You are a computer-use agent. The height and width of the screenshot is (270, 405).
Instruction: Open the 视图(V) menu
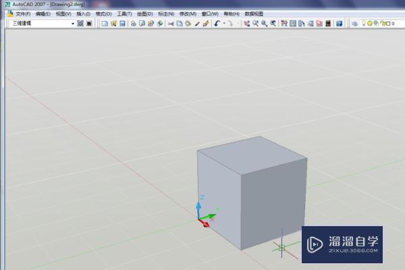coord(63,14)
